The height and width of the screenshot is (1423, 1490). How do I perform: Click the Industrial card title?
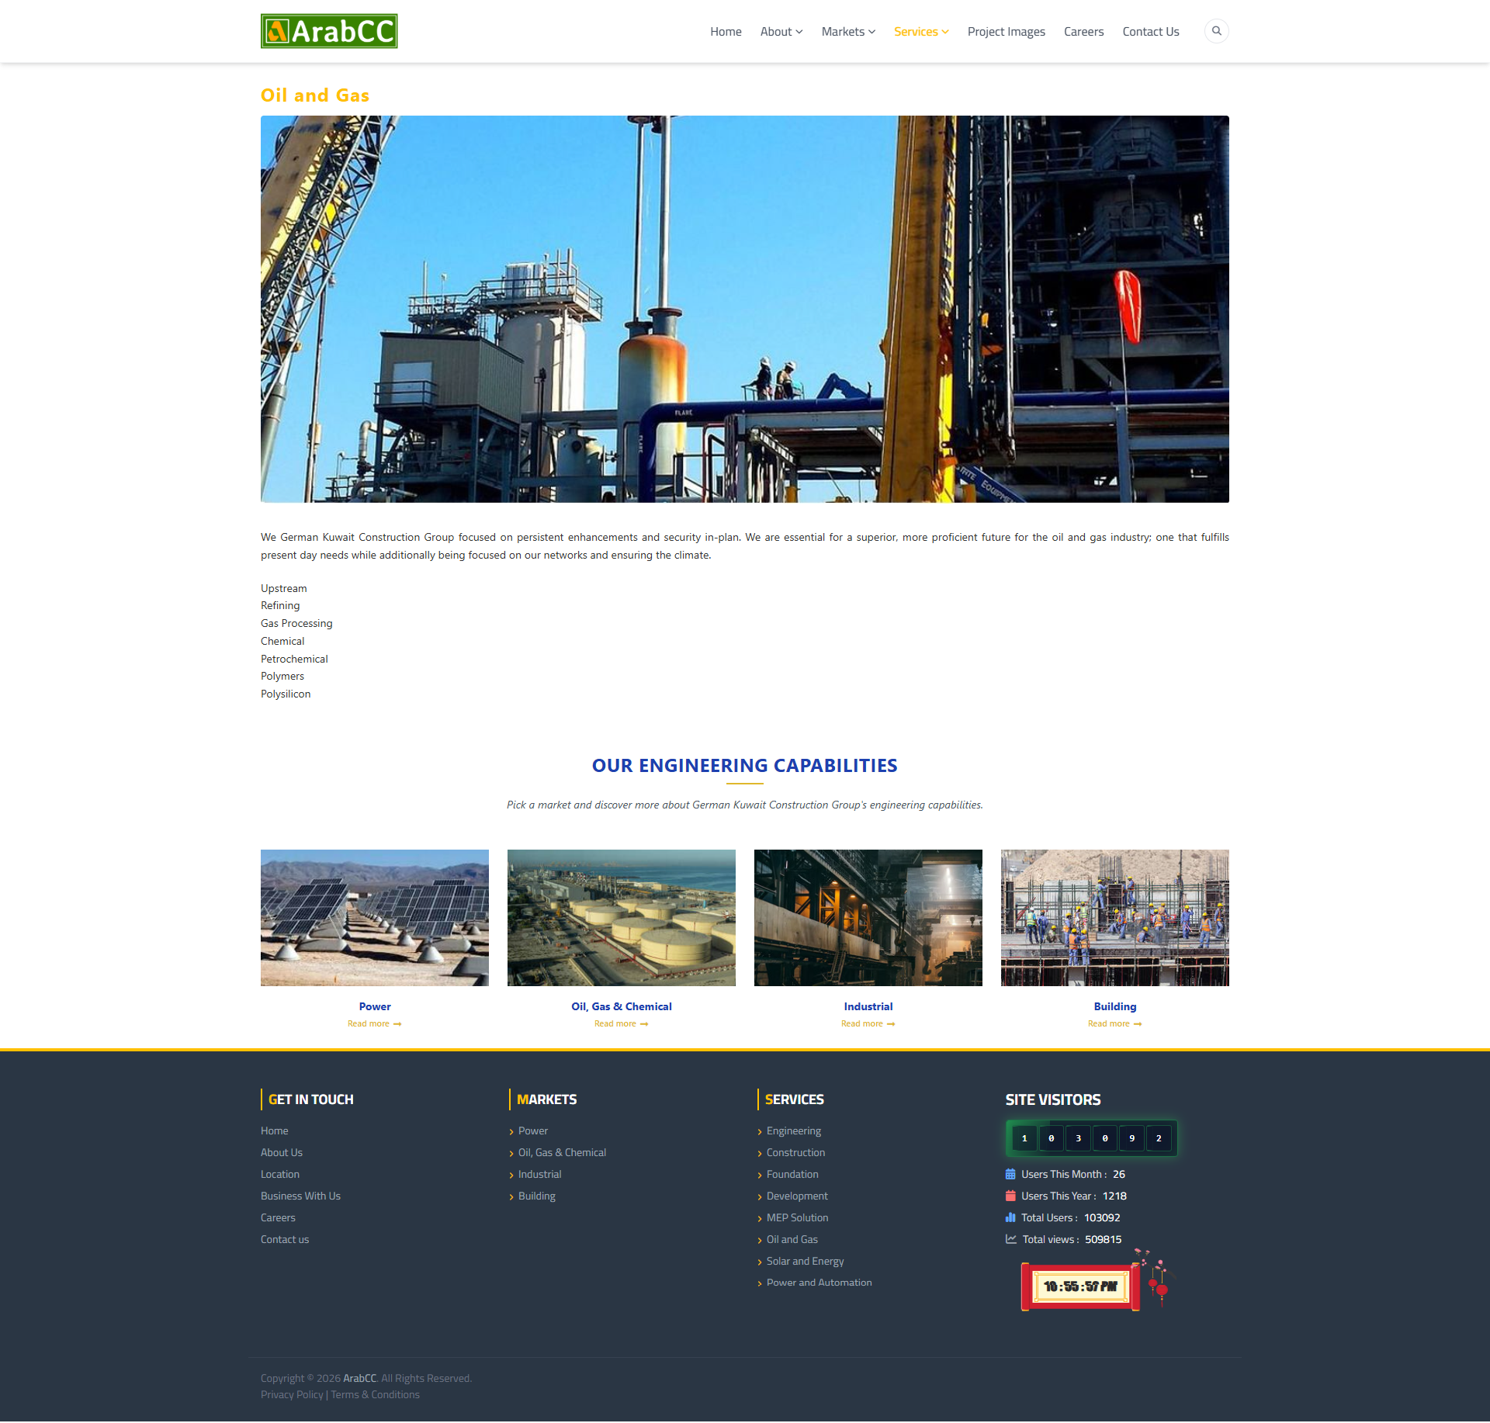[868, 1006]
